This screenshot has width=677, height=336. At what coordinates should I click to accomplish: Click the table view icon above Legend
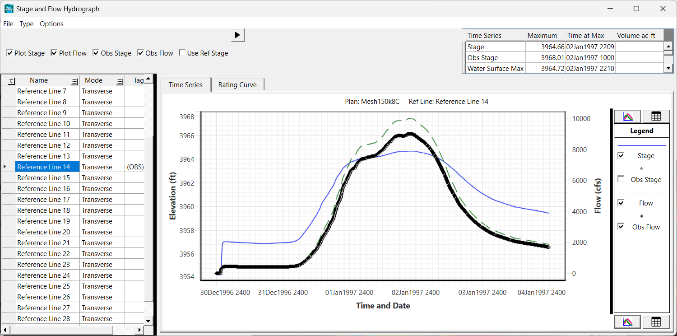pyautogui.click(x=656, y=116)
